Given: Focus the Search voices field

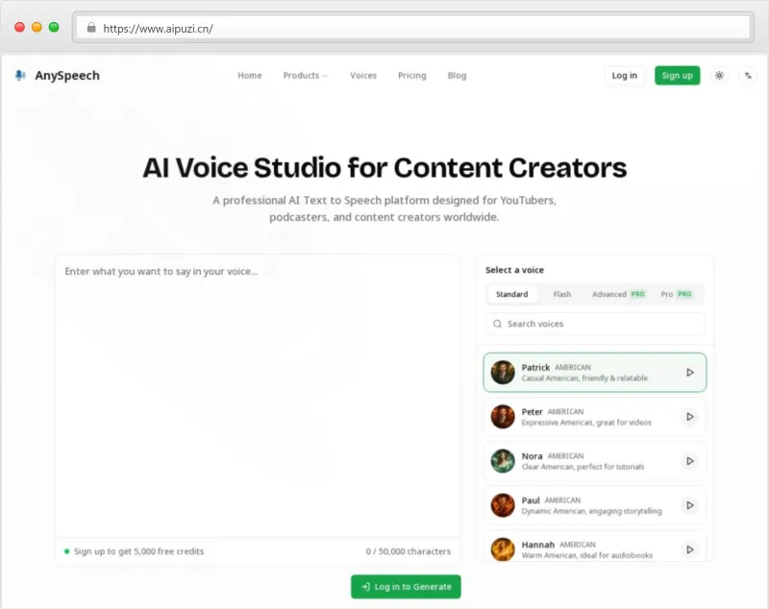Looking at the screenshot, I should click(595, 324).
